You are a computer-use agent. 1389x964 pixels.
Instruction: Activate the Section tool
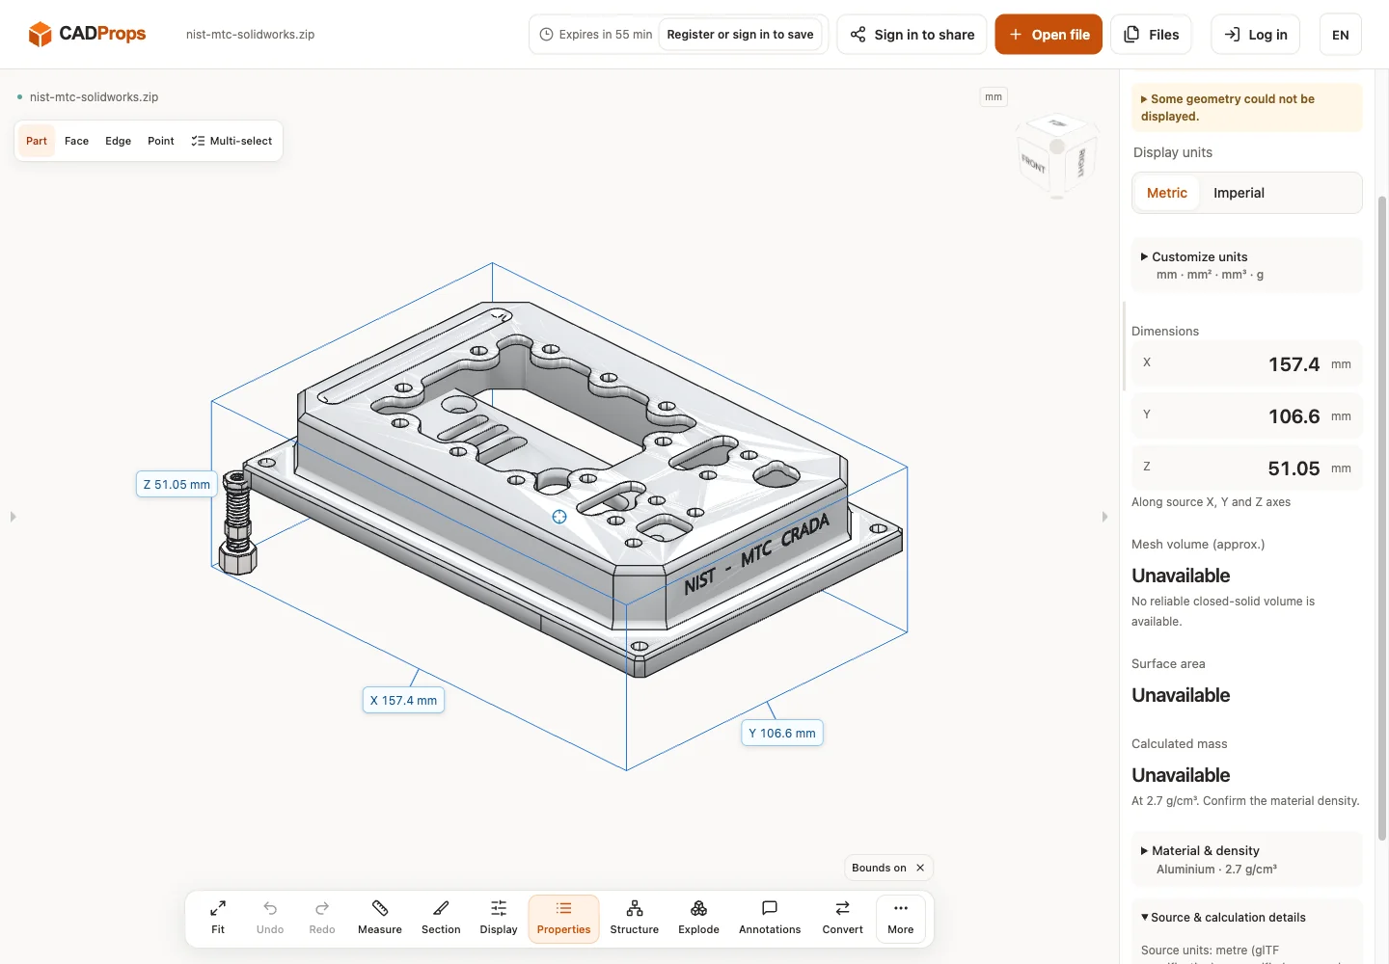pos(441,919)
